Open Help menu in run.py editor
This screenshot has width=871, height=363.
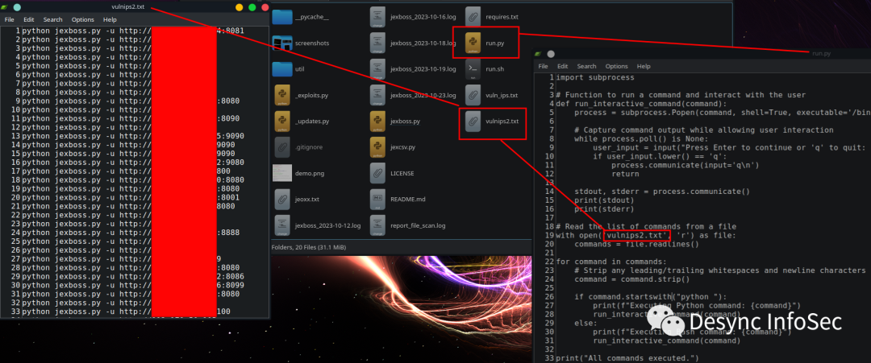[x=644, y=67]
